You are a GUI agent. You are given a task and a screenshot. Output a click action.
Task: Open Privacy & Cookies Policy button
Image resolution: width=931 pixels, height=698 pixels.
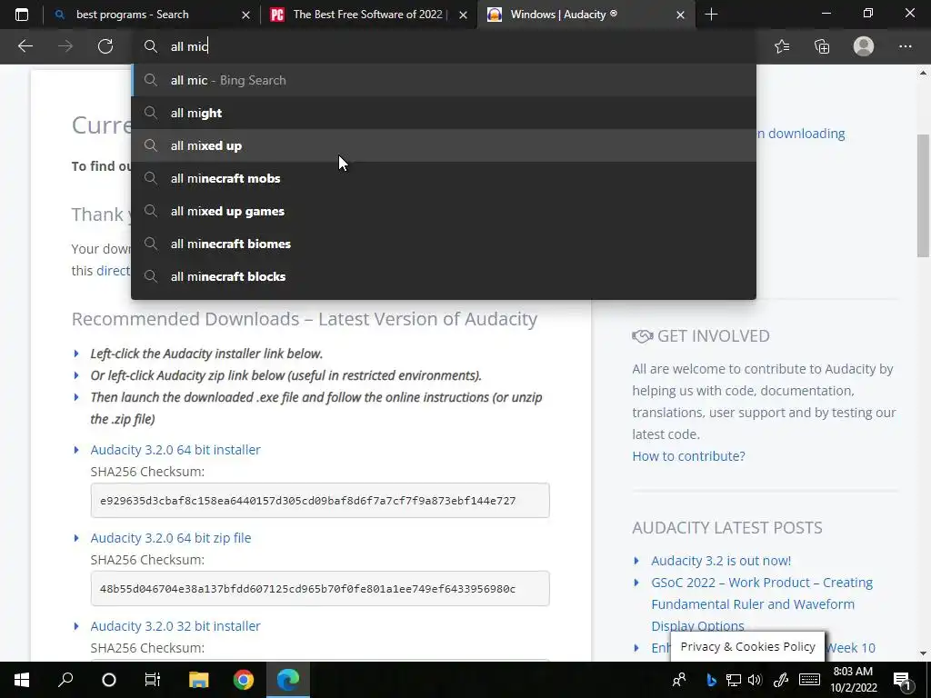(747, 646)
